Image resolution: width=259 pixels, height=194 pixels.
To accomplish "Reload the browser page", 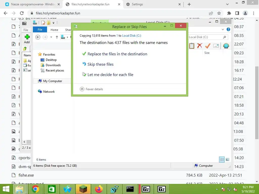I will (x=22, y=13).
